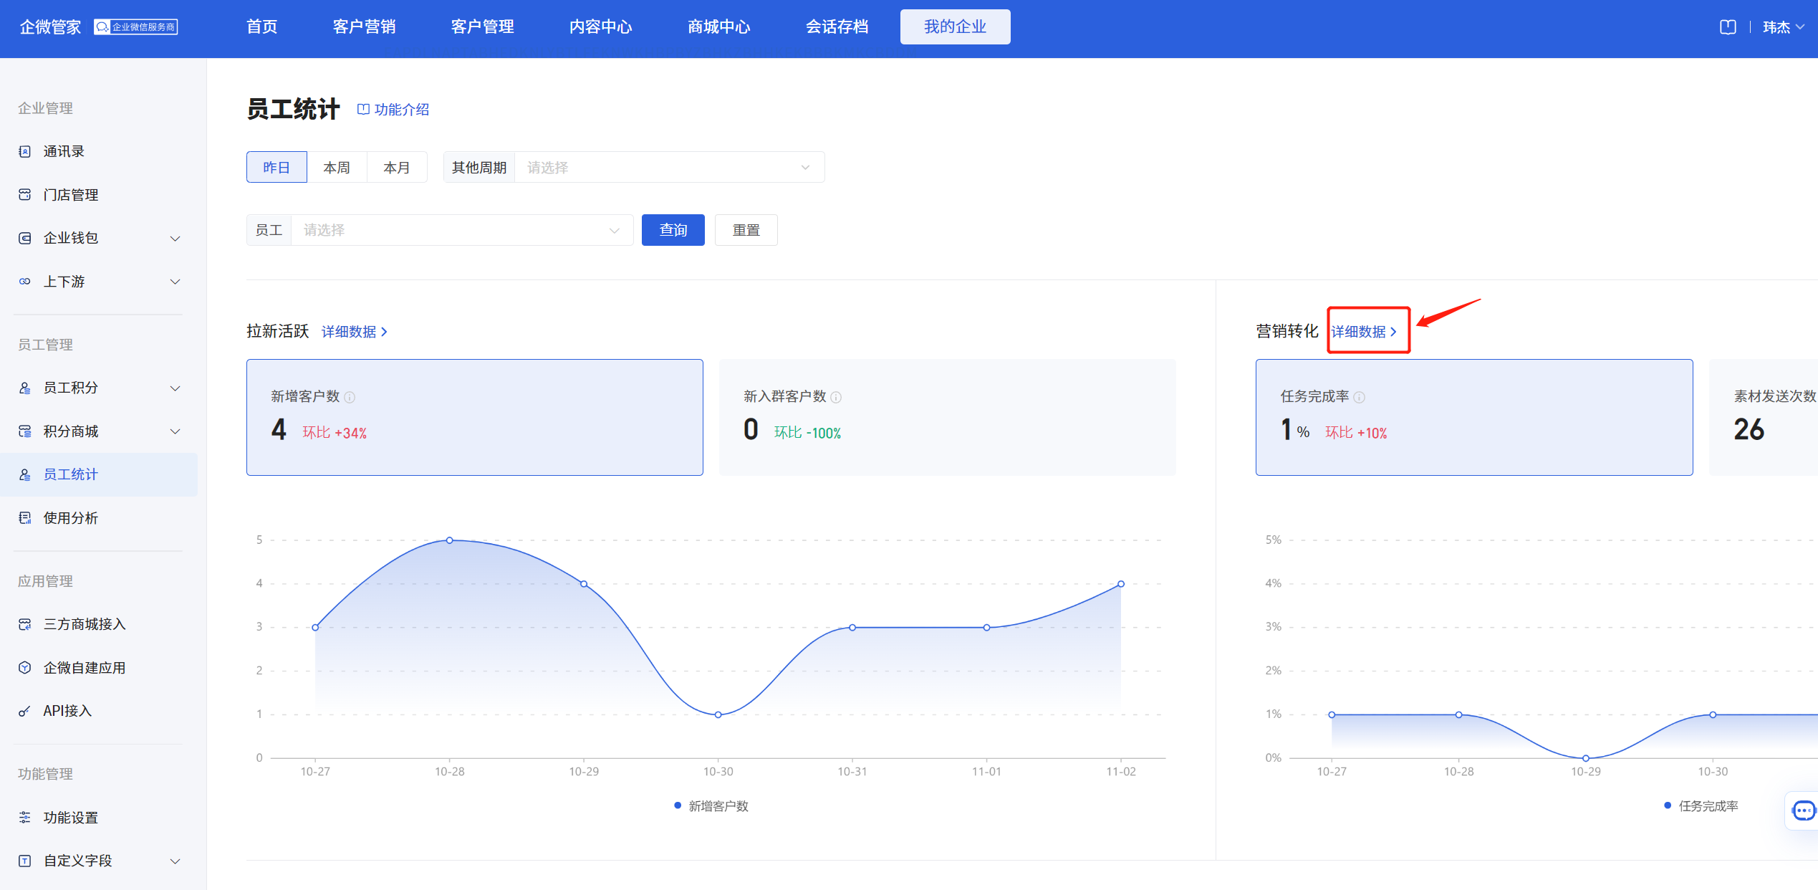Select the 新入群客户数 stat card

948,417
